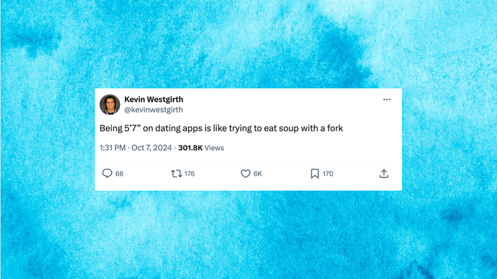Click the 301.8K view count number
Viewport: 497px width, 279px height.
coord(189,148)
